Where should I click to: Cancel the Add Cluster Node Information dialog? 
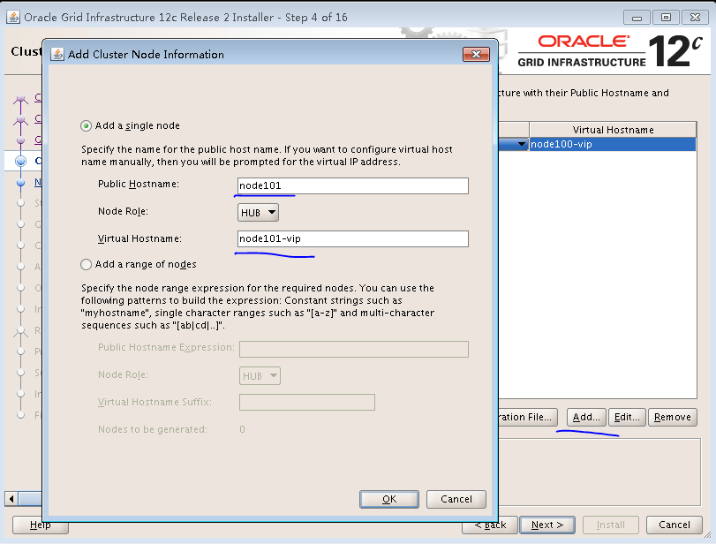pyautogui.click(x=456, y=499)
